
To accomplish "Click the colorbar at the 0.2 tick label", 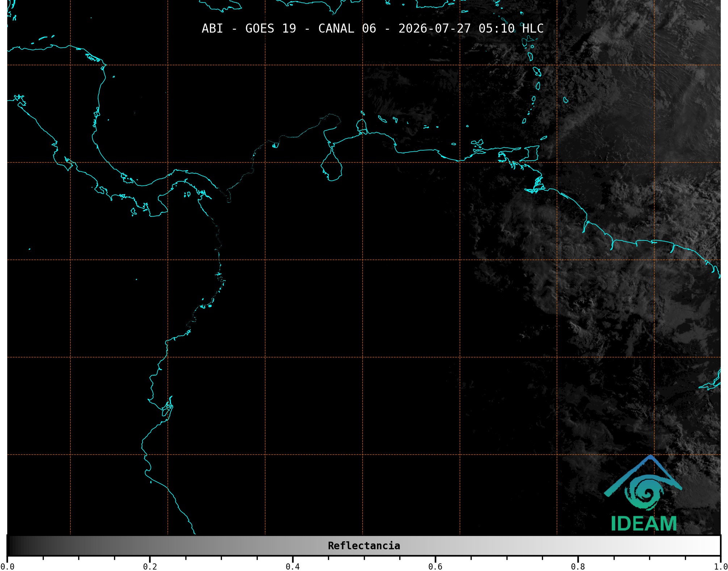I will click(x=150, y=567).
